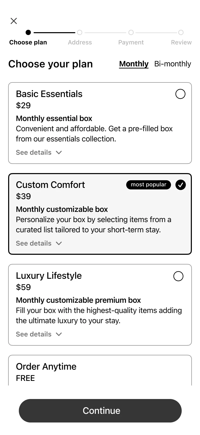Viewport: 200px width, 435px height.
Task: Click the most popular badge
Action: [148, 185]
